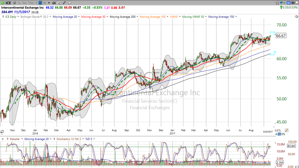Click the blue flag icon

281,3
